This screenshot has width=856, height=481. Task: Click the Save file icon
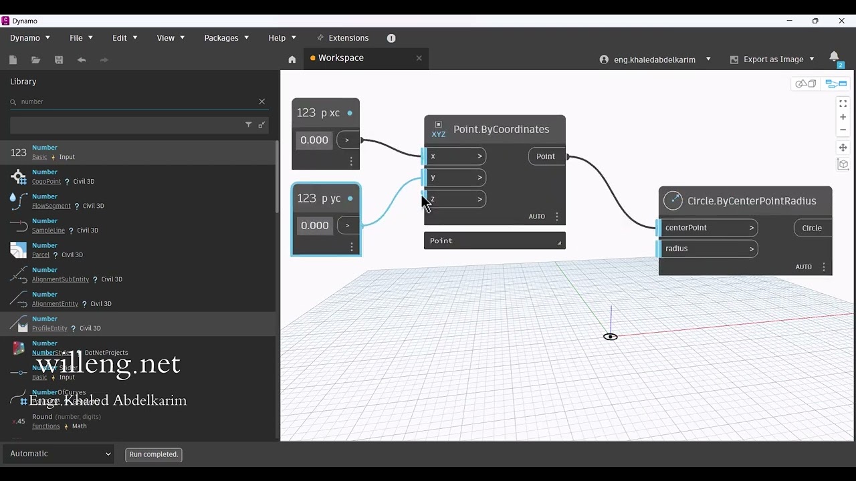[59, 59]
